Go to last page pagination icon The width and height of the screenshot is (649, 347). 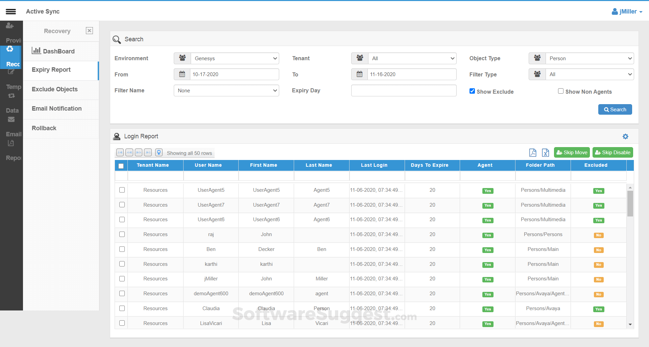tap(148, 153)
